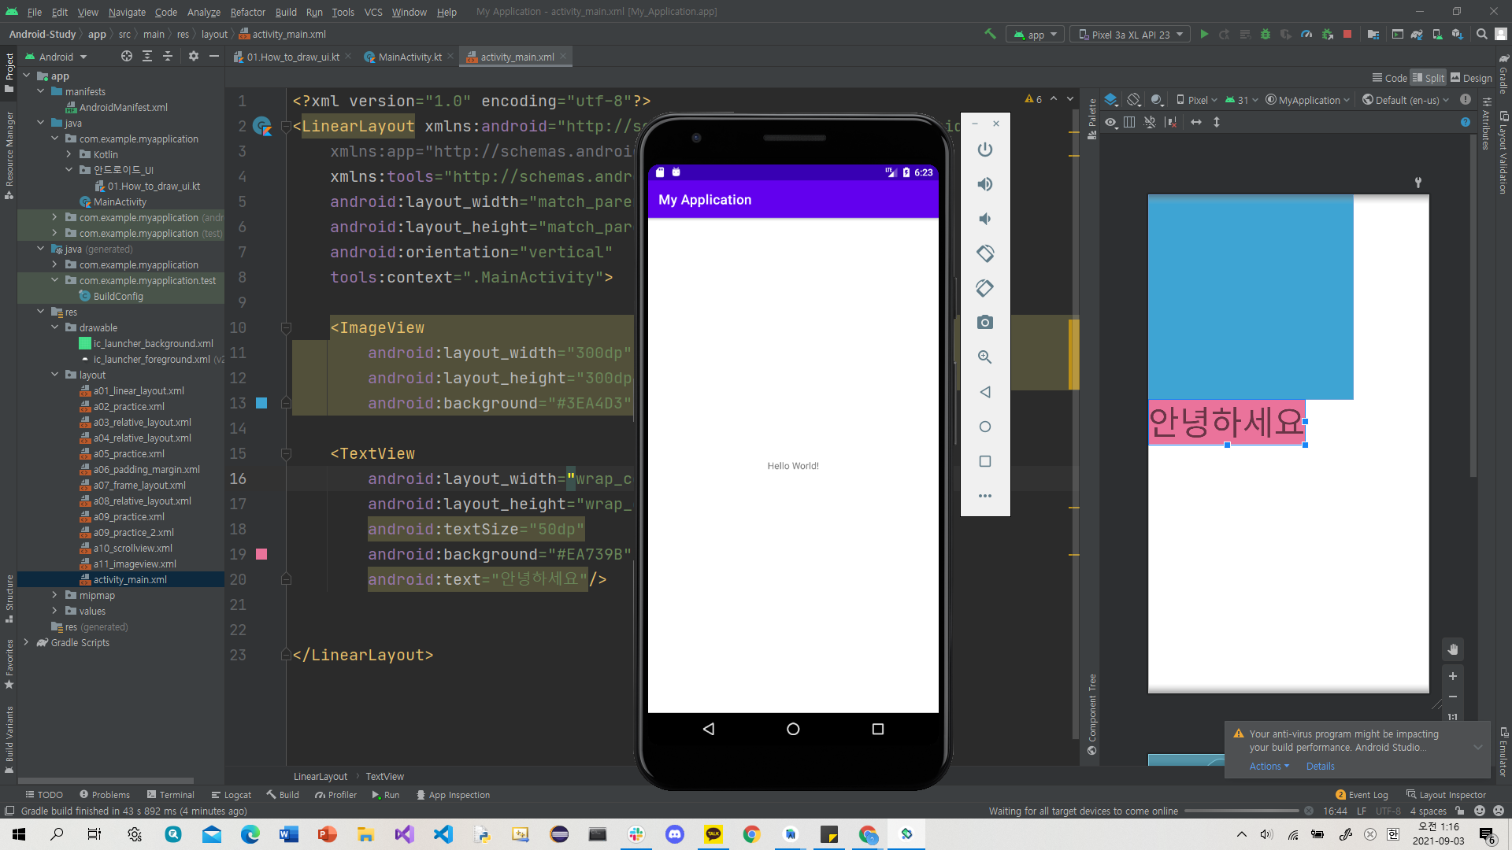This screenshot has width=1512, height=850.
Task: Open the AVD Manager icon
Action: (x=1437, y=35)
